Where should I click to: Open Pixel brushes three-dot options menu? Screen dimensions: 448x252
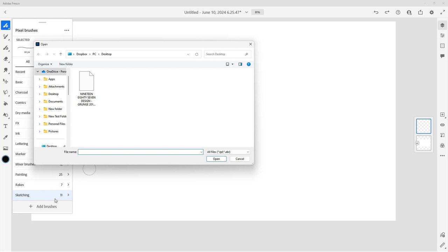tap(66, 30)
